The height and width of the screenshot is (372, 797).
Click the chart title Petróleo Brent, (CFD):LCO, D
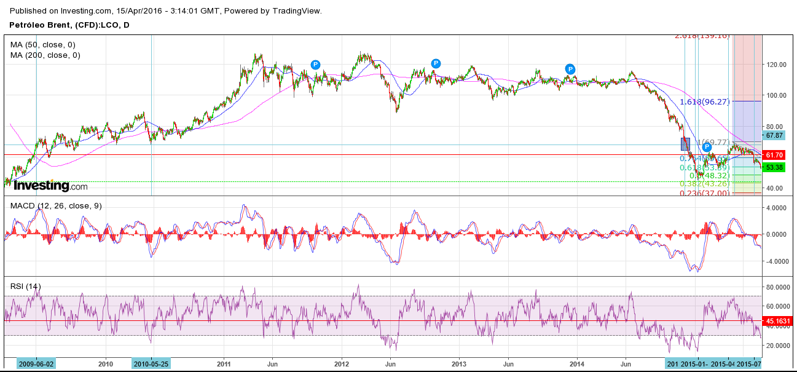point(70,25)
